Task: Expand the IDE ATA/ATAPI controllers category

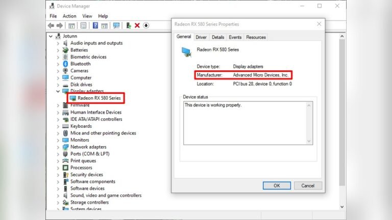Action: (58, 120)
